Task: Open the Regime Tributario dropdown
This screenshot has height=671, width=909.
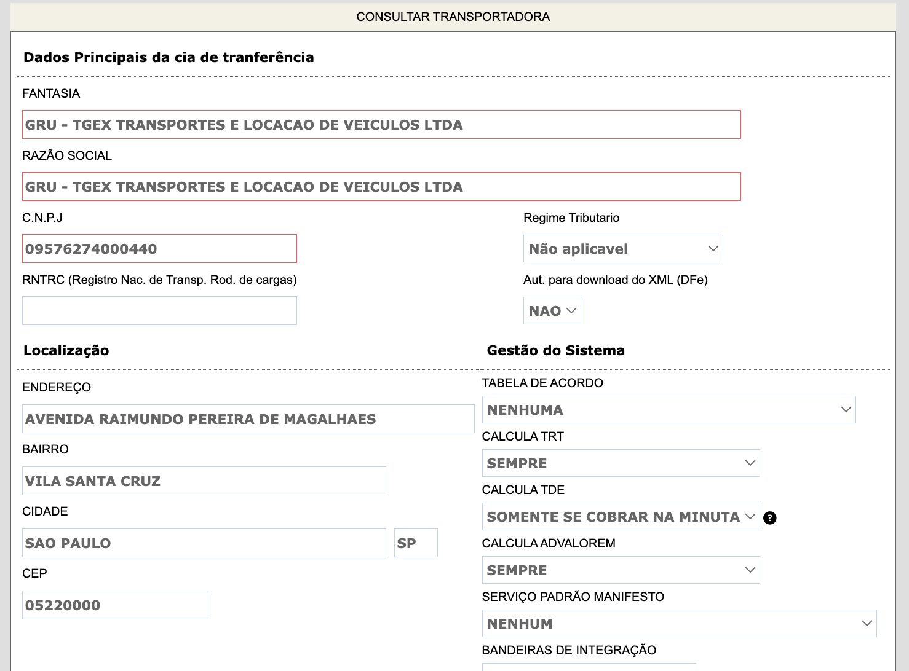Action: (623, 249)
